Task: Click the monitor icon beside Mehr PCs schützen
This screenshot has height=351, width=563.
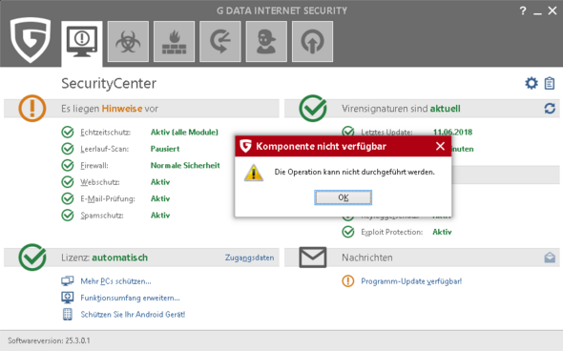Action: [x=68, y=281]
